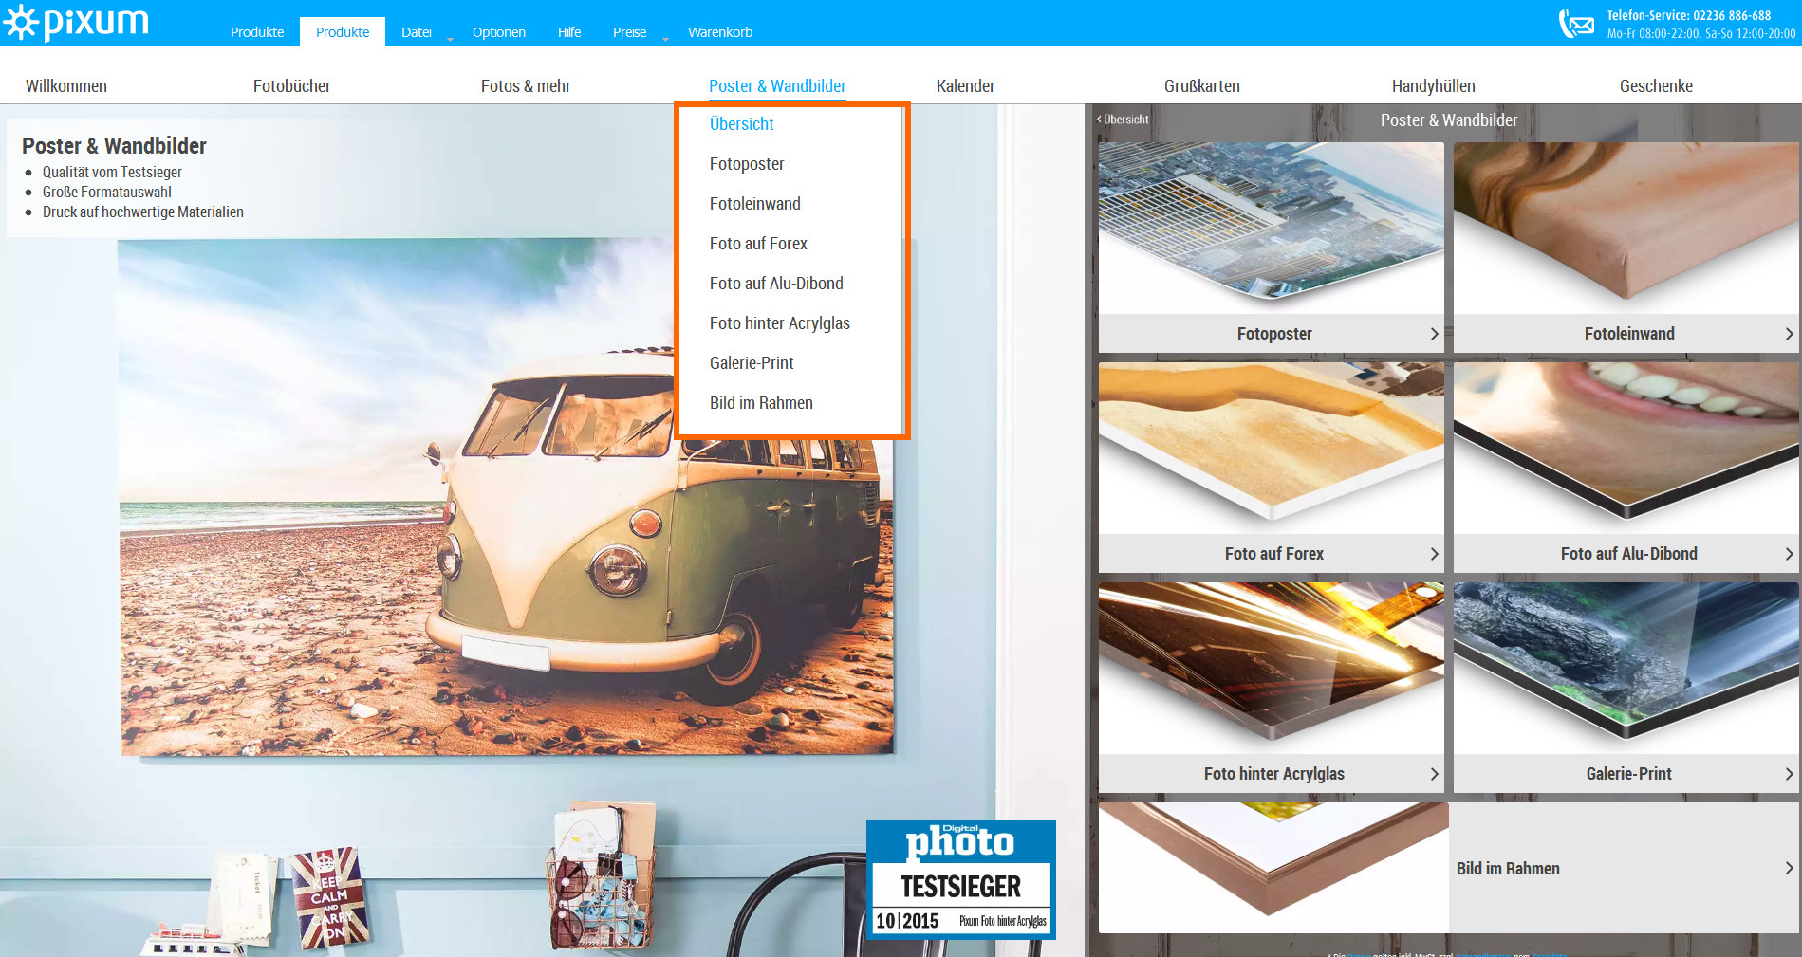Expand the Bild im Rahmen tile chevron
Viewport: 1802px width, 957px height.
(1789, 869)
